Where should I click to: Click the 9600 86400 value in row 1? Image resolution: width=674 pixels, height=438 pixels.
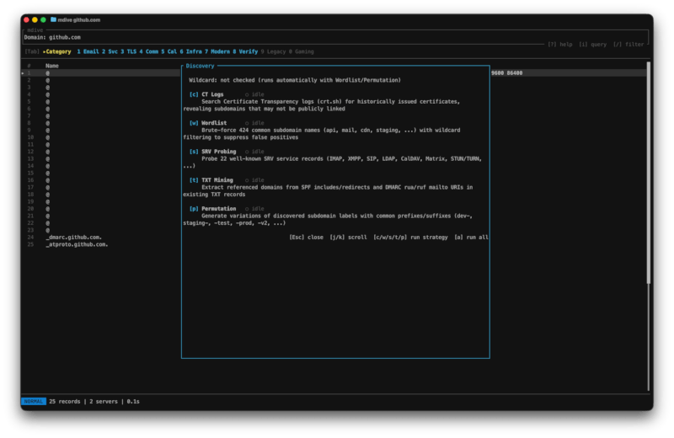[507, 73]
